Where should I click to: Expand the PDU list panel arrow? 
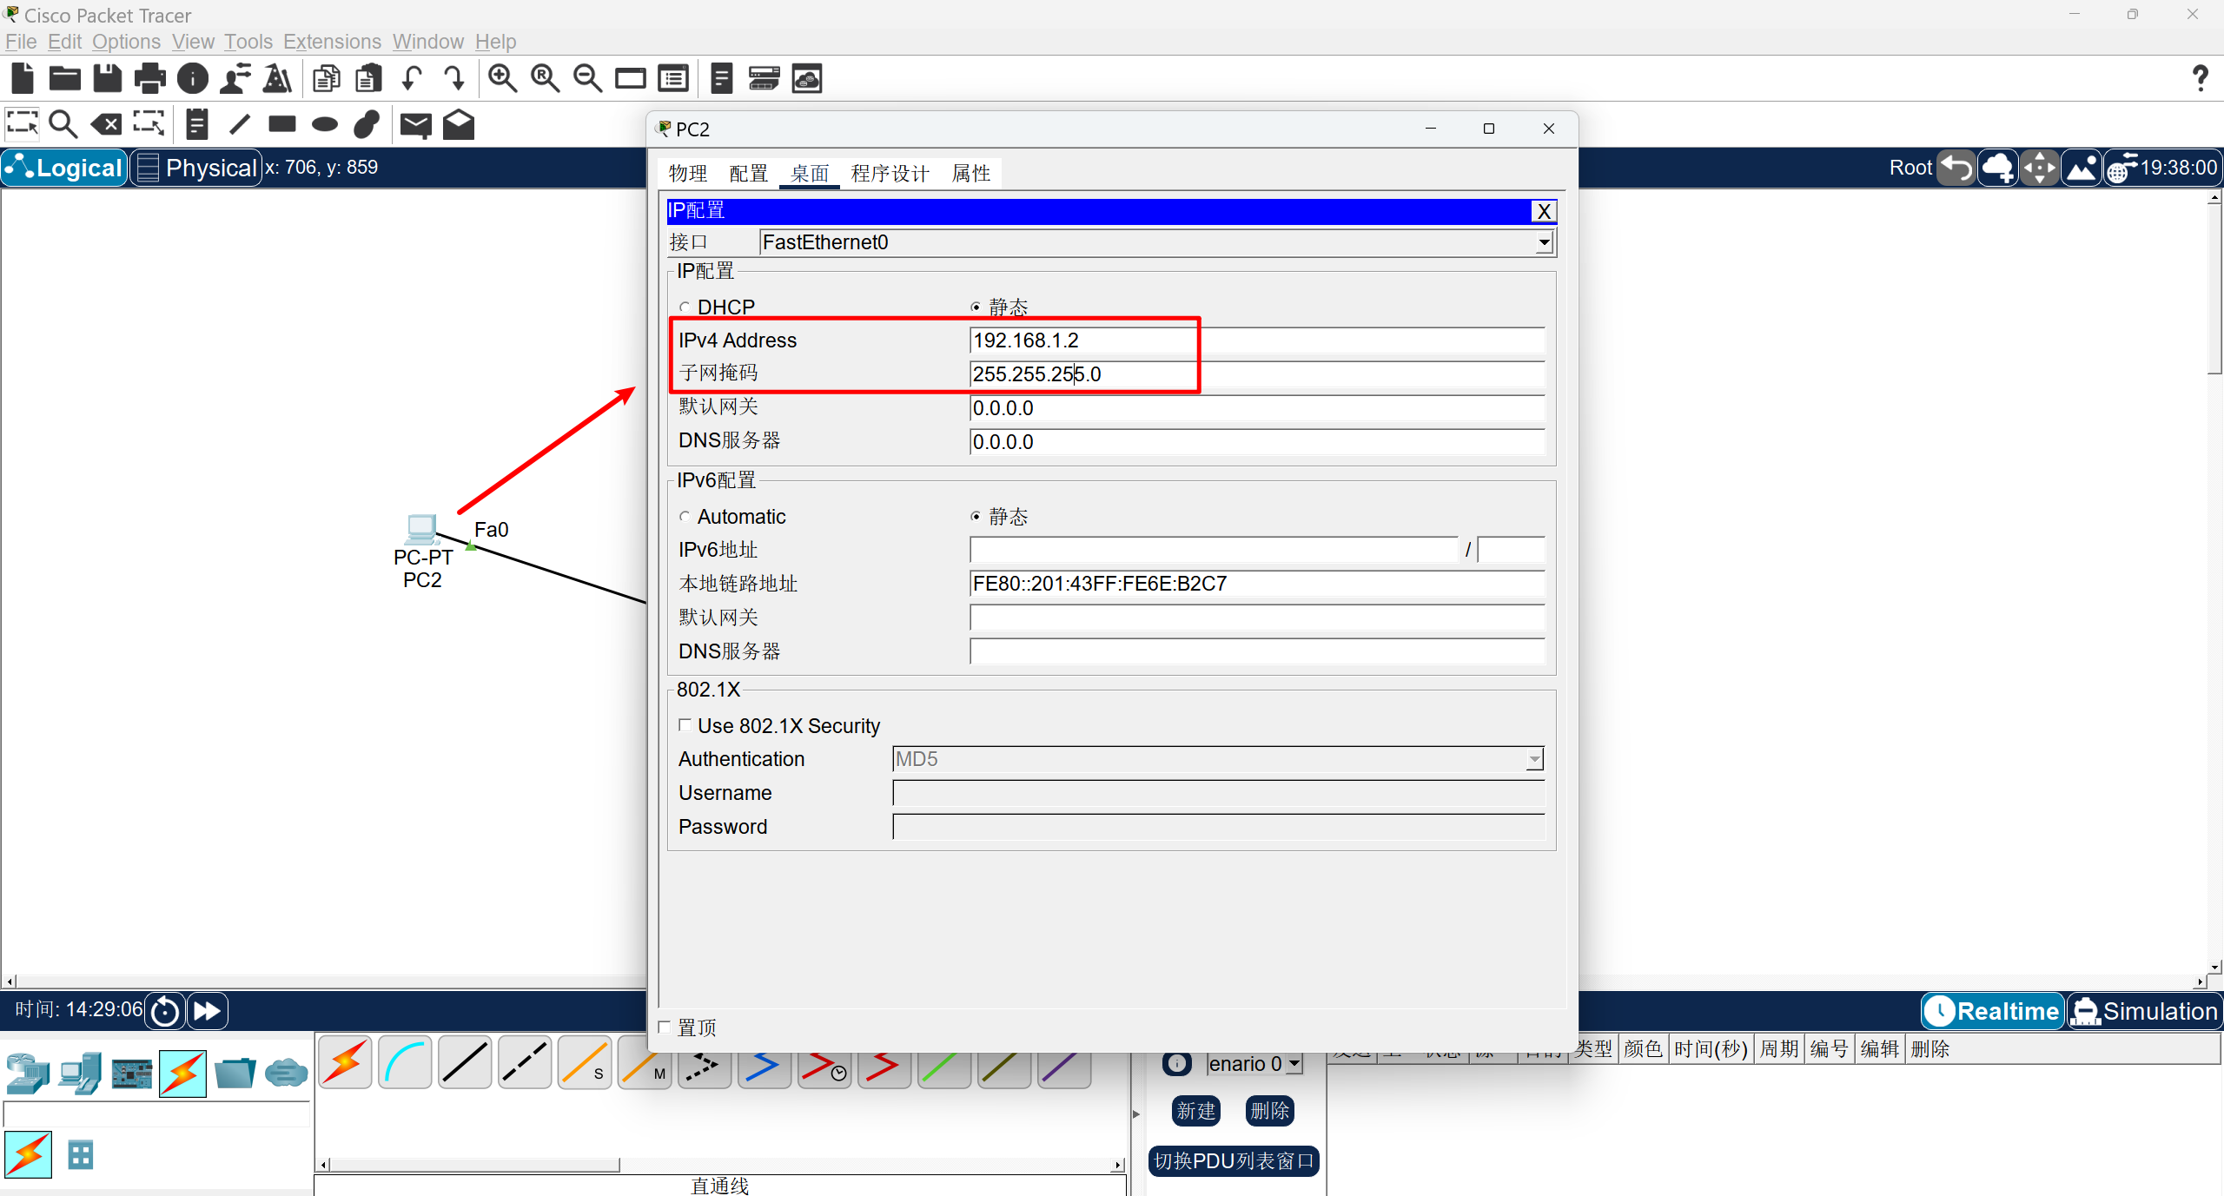pos(1135,1113)
